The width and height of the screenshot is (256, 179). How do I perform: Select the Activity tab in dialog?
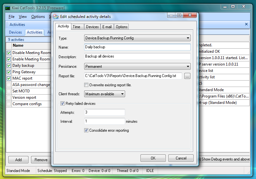pos(63,26)
